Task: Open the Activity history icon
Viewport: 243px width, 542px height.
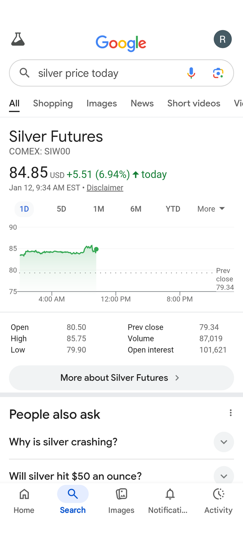Action: pyautogui.click(x=219, y=494)
